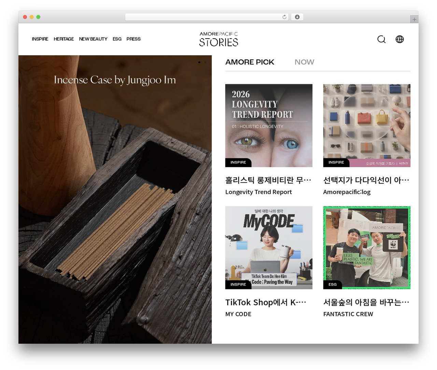Click the ESG tag on Fantastic Crew card
437x370 pixels.
pos(333,285)
